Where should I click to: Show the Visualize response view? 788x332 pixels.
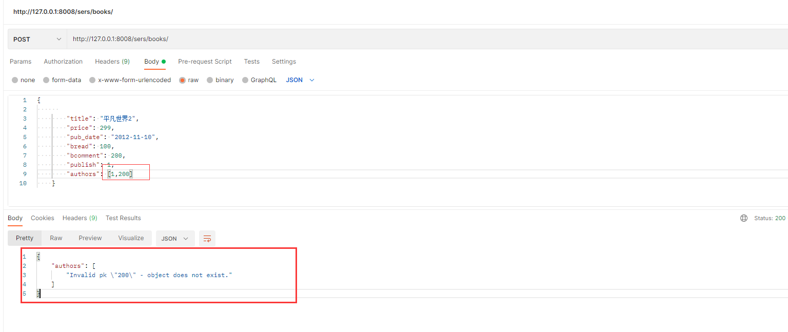131,238
